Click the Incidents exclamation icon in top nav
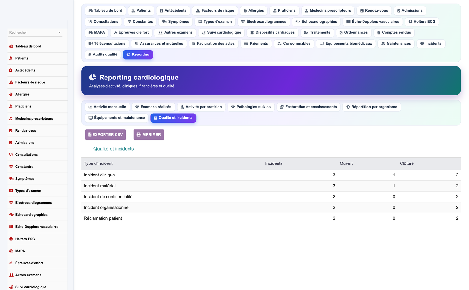The height and width of the screenshot is (290, 469). coord(422,43)
